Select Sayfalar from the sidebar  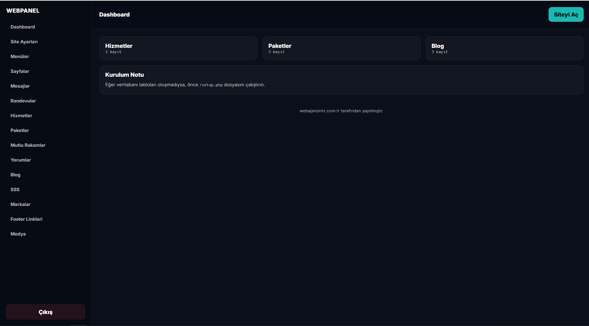pos(20,71)
